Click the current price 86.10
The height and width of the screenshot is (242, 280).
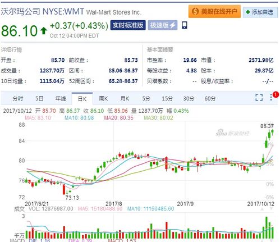[19, 31]
